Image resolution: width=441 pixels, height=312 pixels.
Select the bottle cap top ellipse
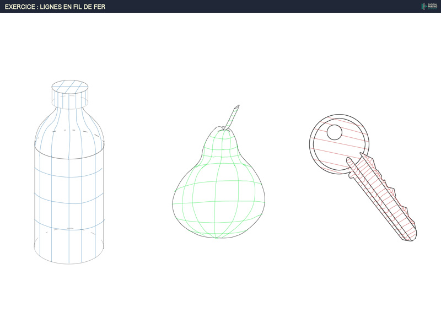tap(69, 87)
